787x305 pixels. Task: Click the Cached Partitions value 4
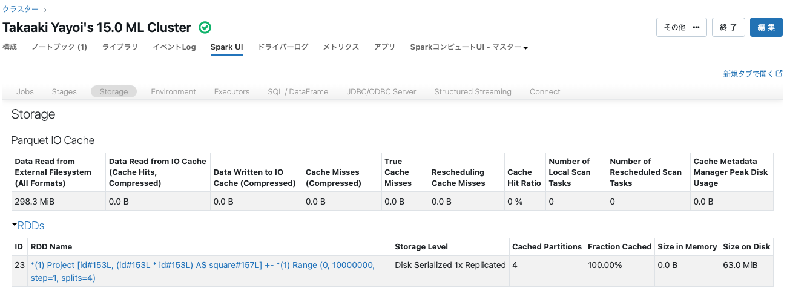(515, 265)
